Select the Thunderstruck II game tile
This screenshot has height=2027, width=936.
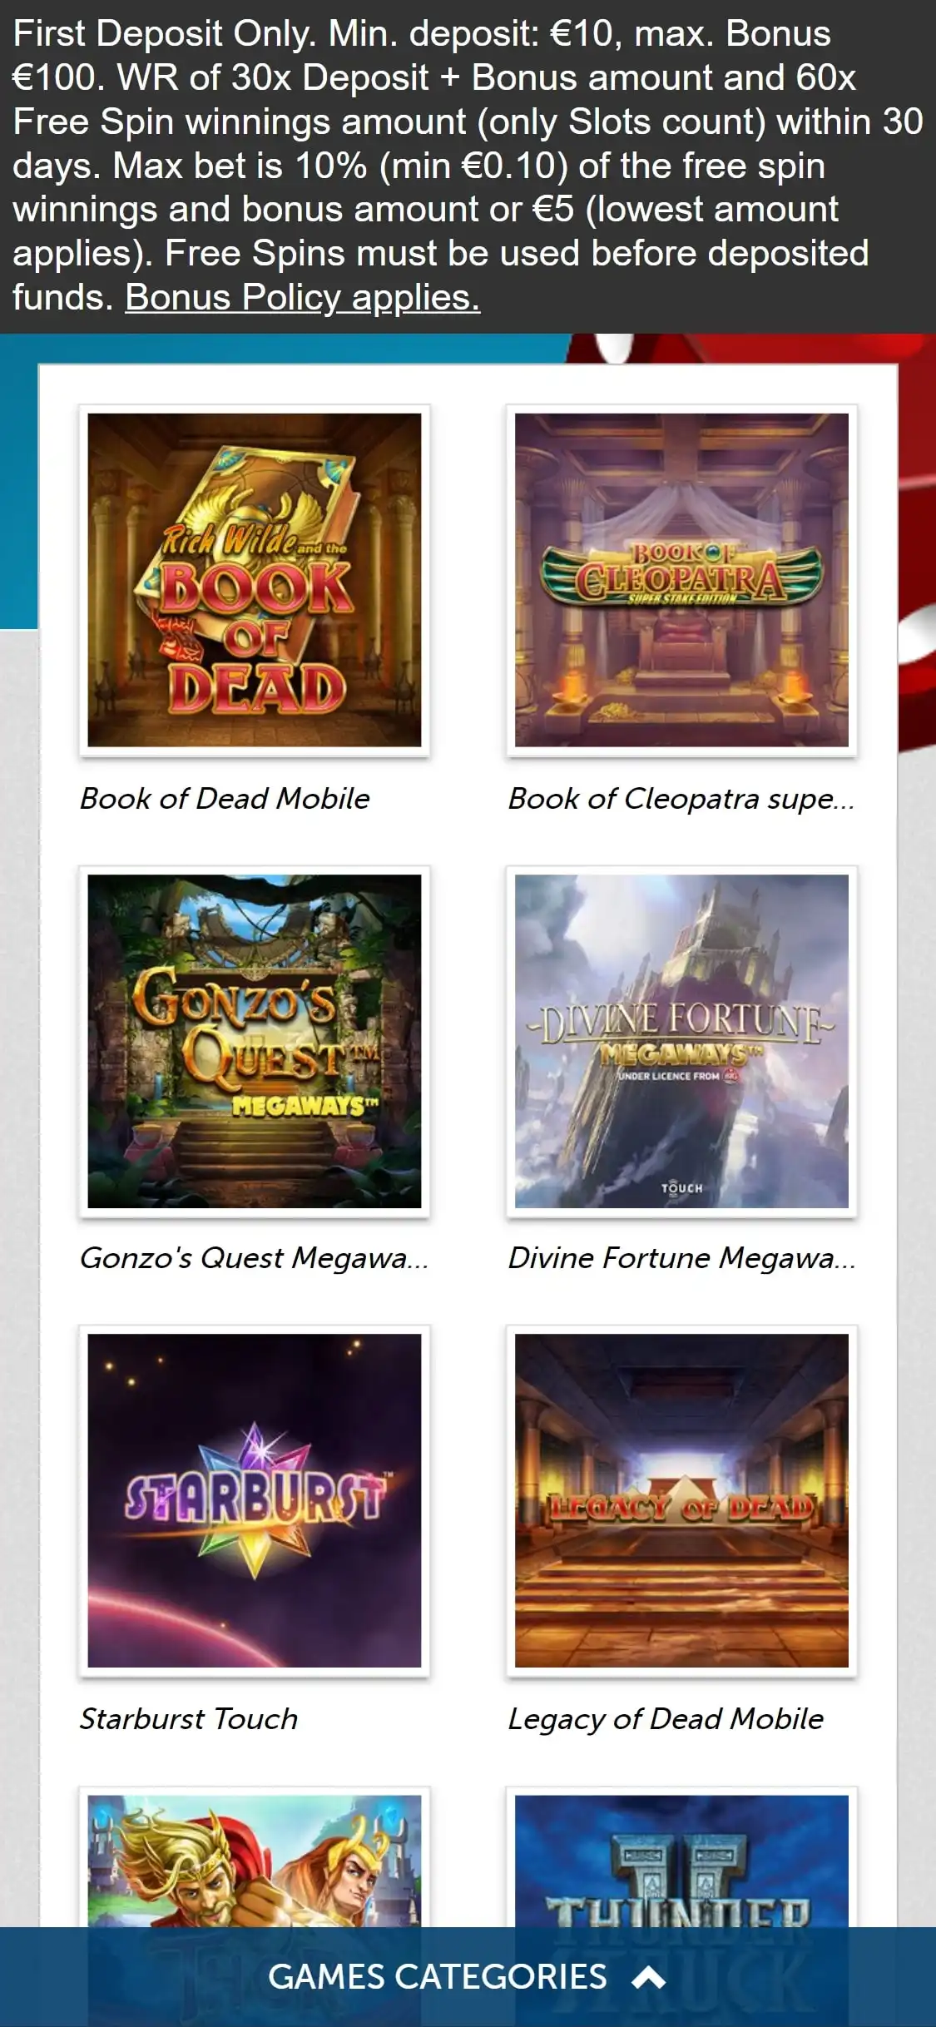681,1857
